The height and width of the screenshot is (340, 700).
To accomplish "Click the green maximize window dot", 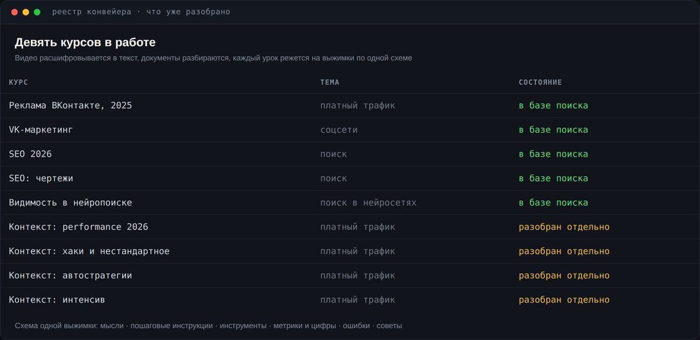I will [37, 12].
